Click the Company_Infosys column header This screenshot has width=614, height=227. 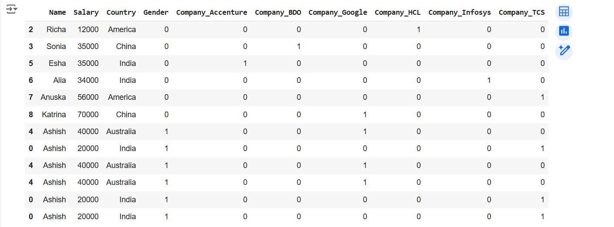click(x=459, y=13)
